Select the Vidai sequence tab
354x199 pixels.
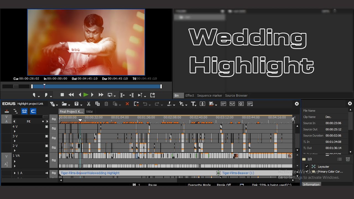tap(89, 112)
